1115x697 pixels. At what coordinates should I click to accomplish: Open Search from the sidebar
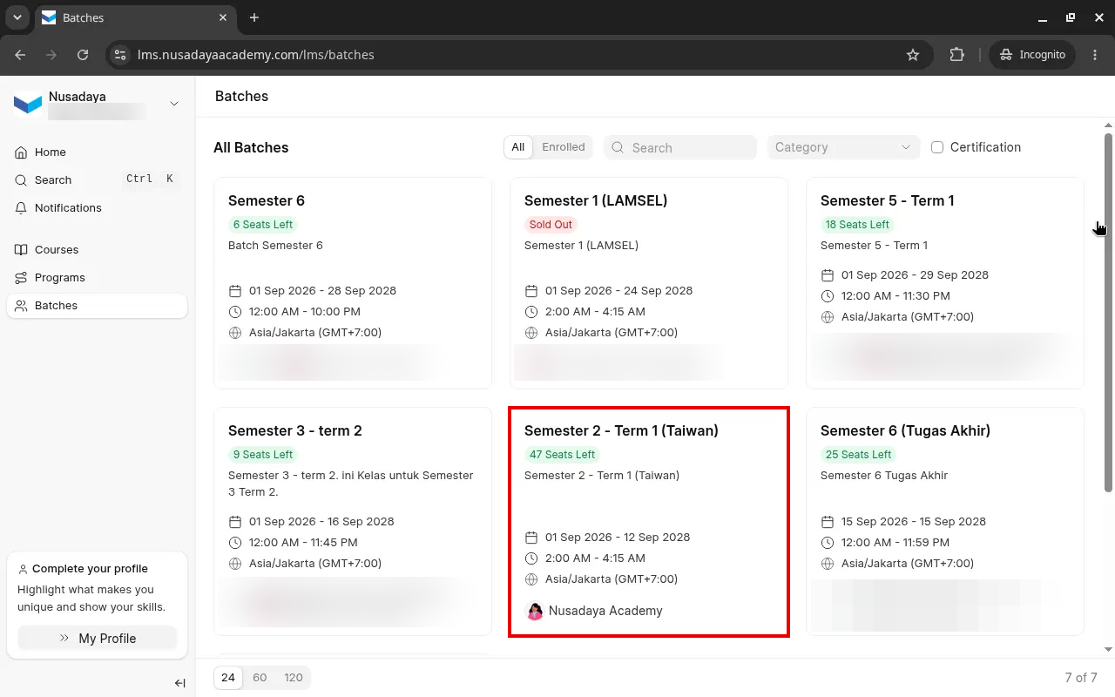(97, 180)
